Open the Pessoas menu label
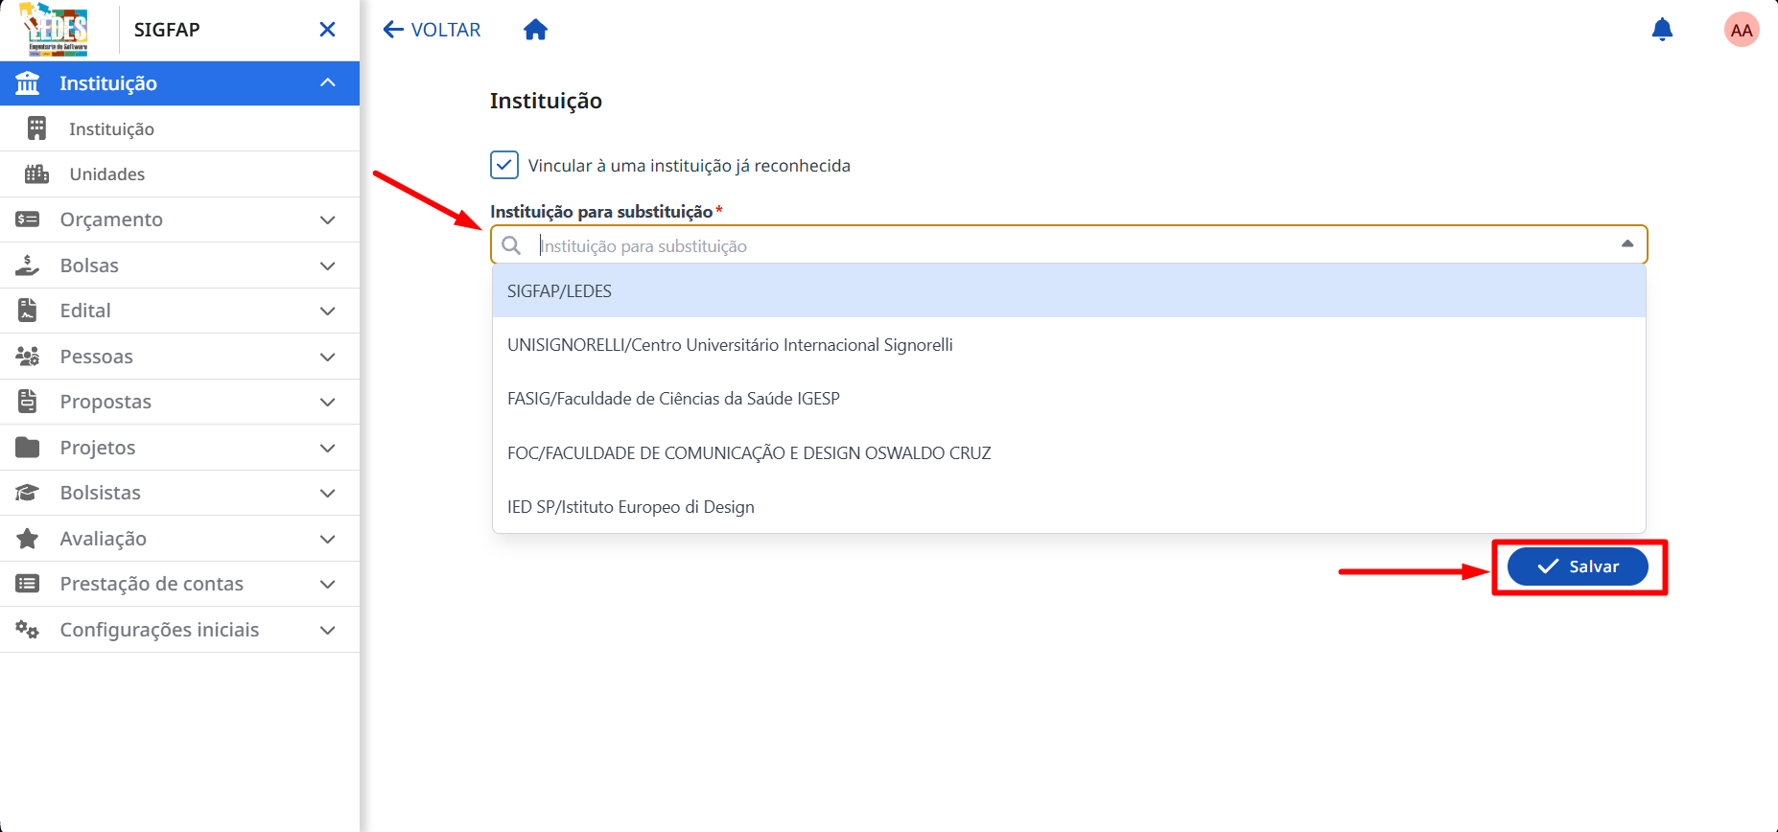Image resolution: width=1778 pixels, height=832 pixels. 96,357
